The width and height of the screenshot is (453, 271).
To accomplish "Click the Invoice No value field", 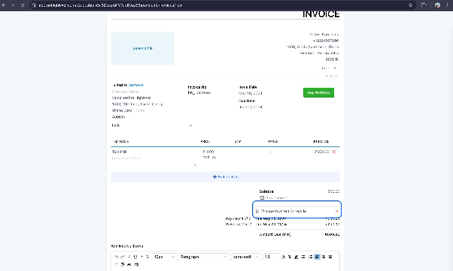I will click(199, 93).
